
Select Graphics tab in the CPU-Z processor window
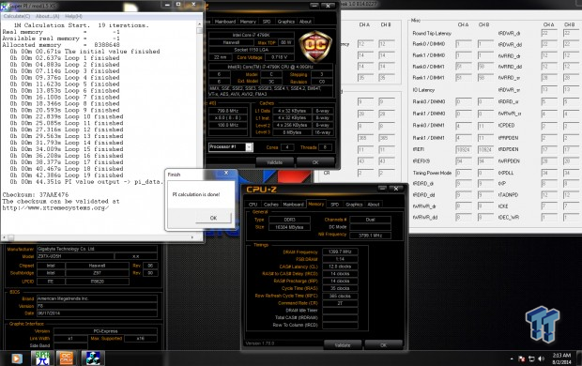pyautogui.click(x=286, y=22)
